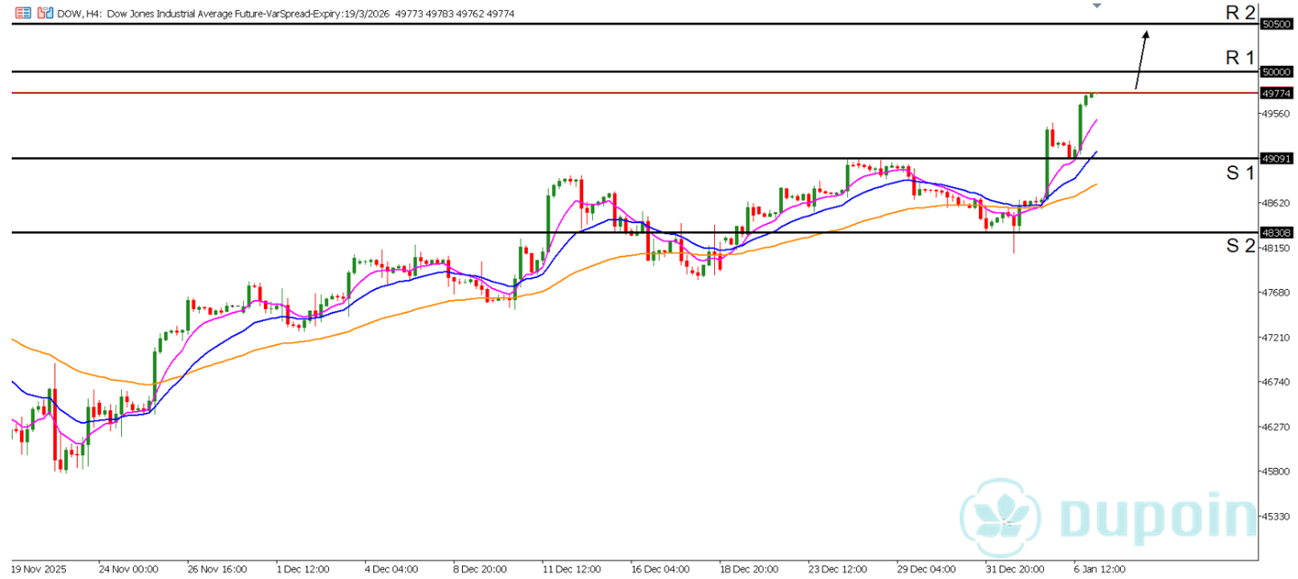Click the '11 Dec 12:00' time label
The image size is (1298, 579).
[573, 570]
